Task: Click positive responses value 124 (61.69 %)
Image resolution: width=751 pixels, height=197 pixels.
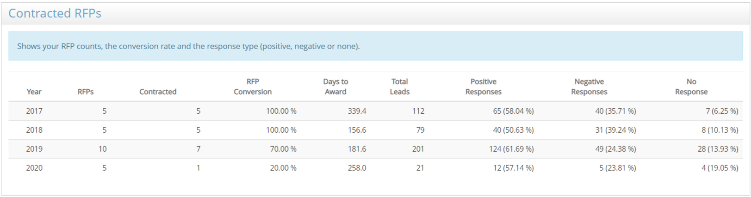Action: point(513,149)
